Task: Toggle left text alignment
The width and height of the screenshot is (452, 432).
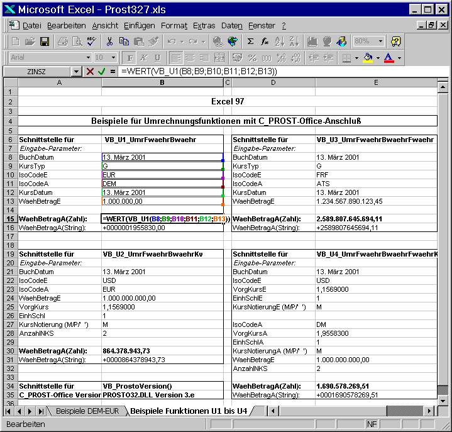Action: point(175,58)
